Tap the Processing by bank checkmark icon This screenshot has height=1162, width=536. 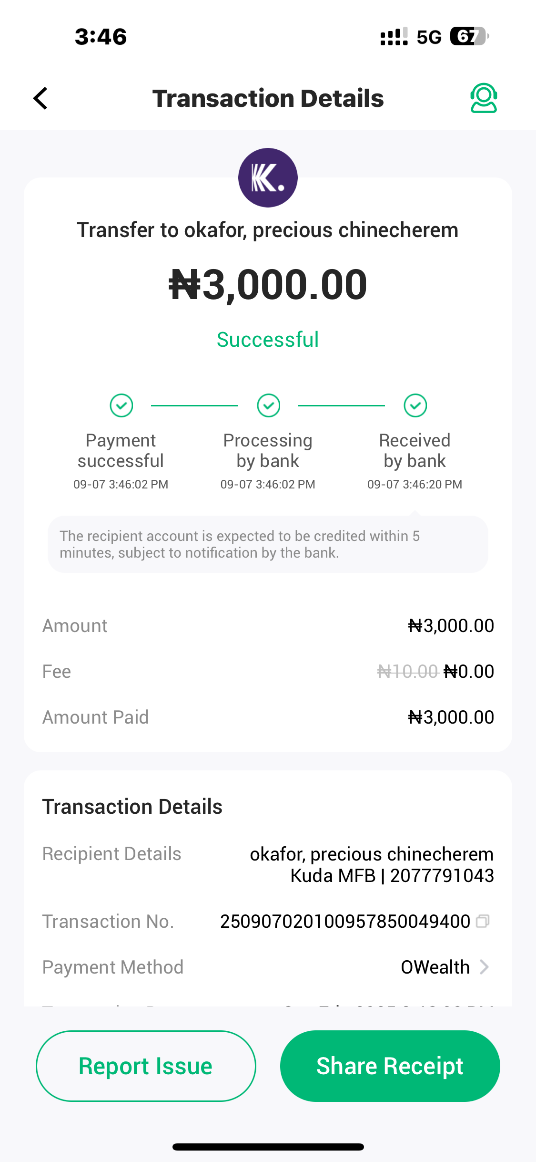[x=269, y=405]
